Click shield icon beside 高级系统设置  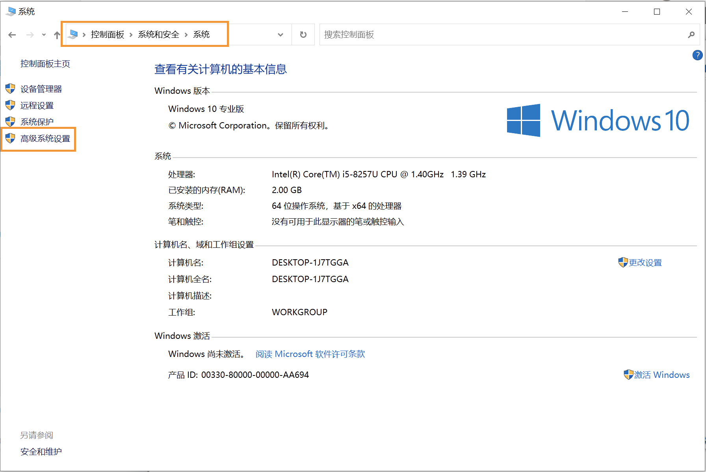click(x=10, y=138)
